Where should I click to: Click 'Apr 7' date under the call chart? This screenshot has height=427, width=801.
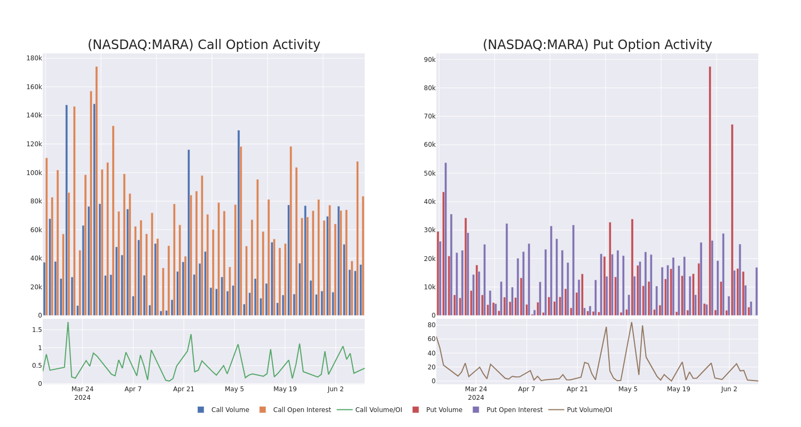tap(133, 389)
